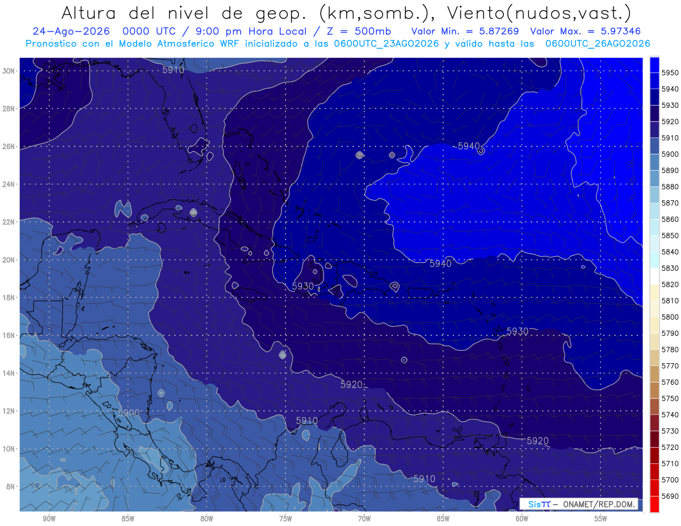Click the 60W longitude axis label
Viewport: 681px width, 526px height.
[x=522, y=519]
